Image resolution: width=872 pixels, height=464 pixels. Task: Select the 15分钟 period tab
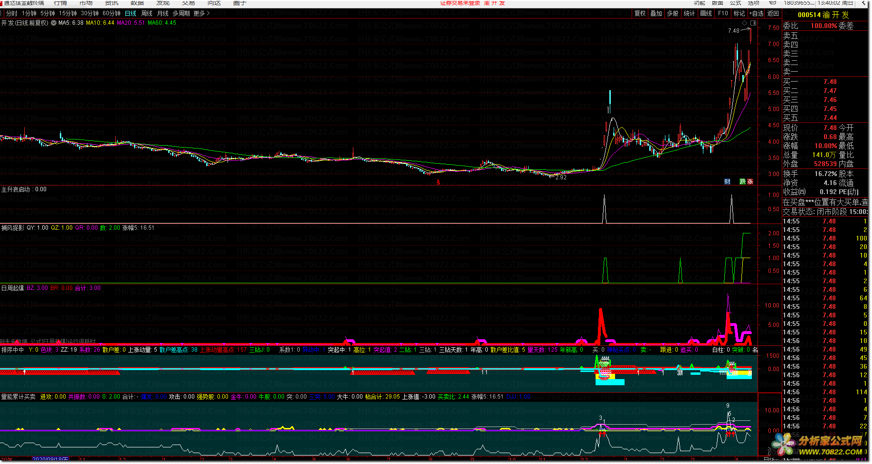[67, 13]
